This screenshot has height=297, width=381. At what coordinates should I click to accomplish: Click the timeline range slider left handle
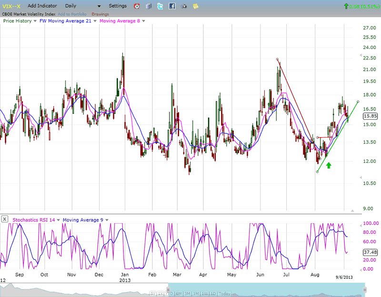[x=168, y=288]
